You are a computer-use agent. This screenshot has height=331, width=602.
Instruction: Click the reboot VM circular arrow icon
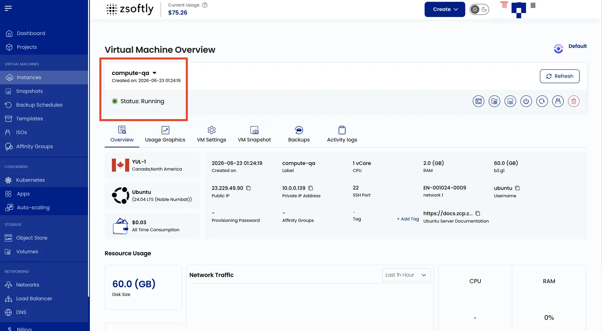(542, 101)
